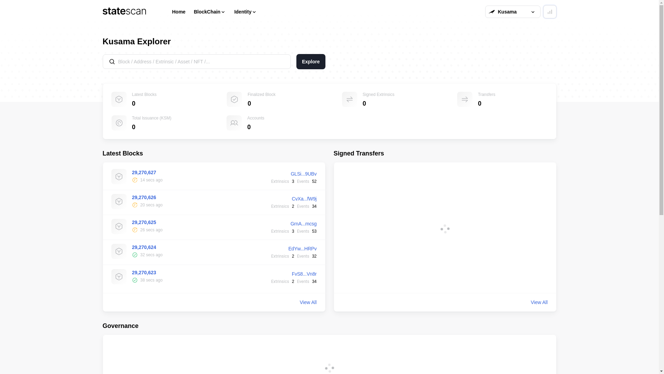Open block 29,270,623

pyautogui.click(x=144, y=273)
